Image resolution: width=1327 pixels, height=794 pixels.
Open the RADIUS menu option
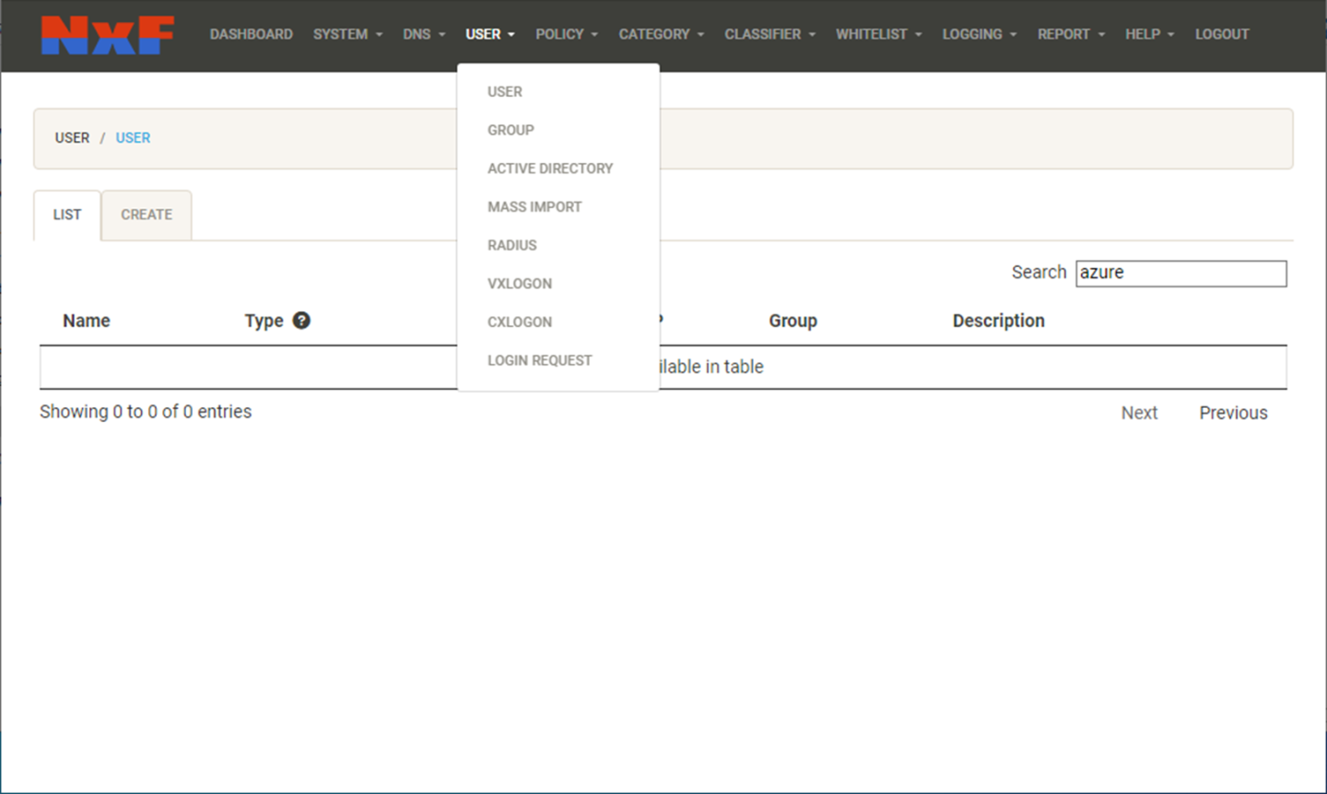click(x=511, y=245)
